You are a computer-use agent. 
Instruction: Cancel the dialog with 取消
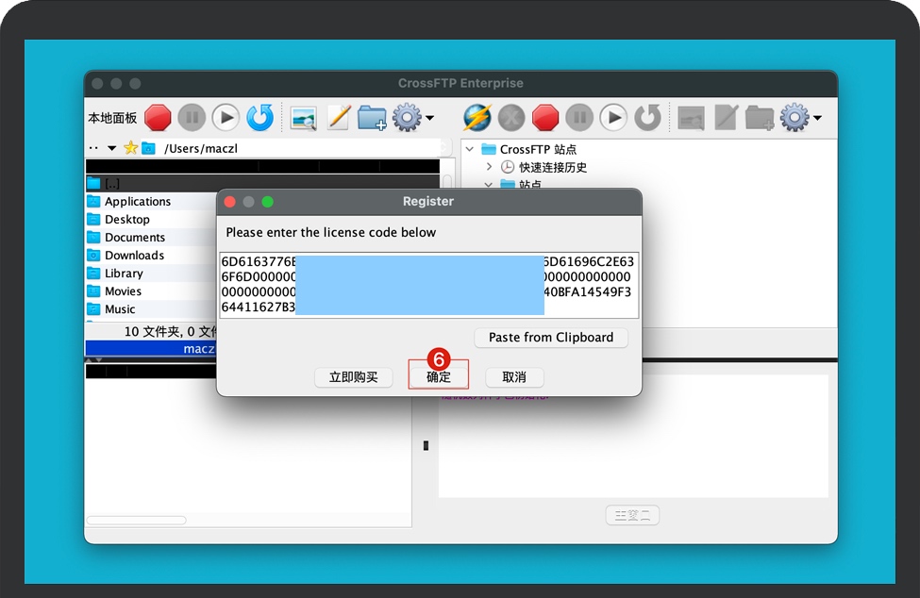[514, 377]
